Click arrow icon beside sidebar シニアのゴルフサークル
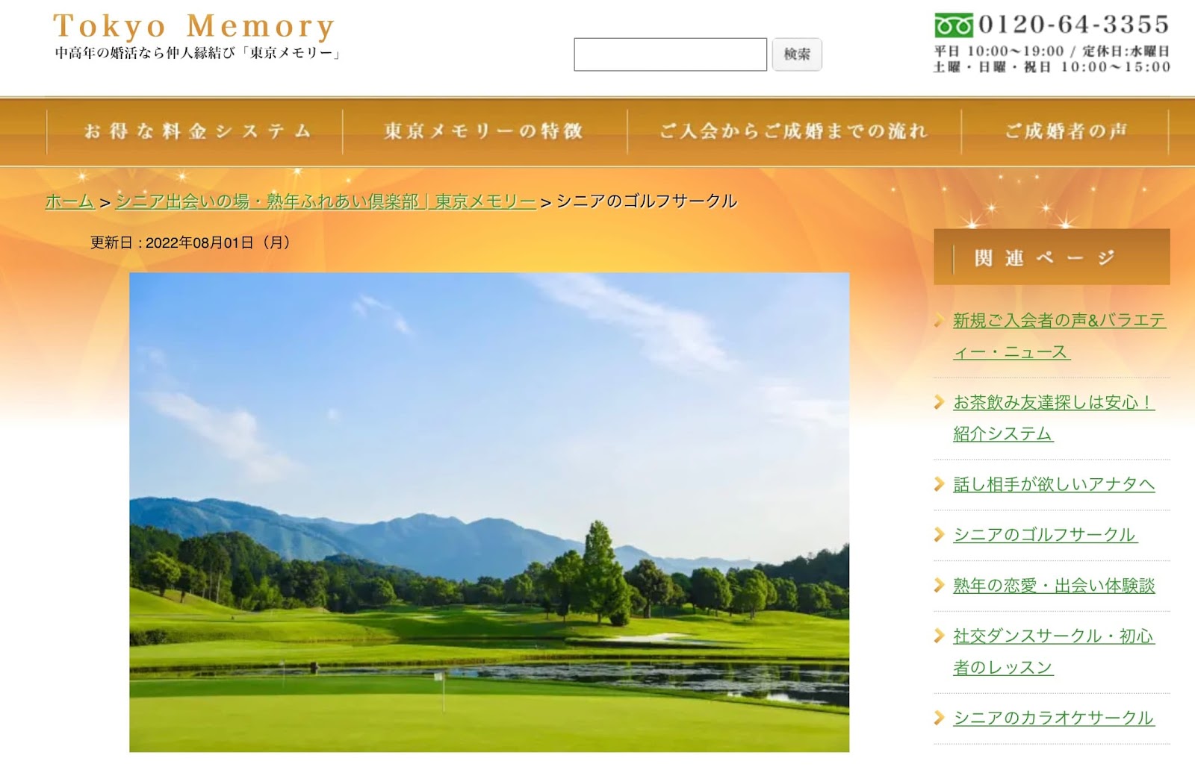Image resolution: width=1195 pixels, height=767 pixels. pos(940,534)
